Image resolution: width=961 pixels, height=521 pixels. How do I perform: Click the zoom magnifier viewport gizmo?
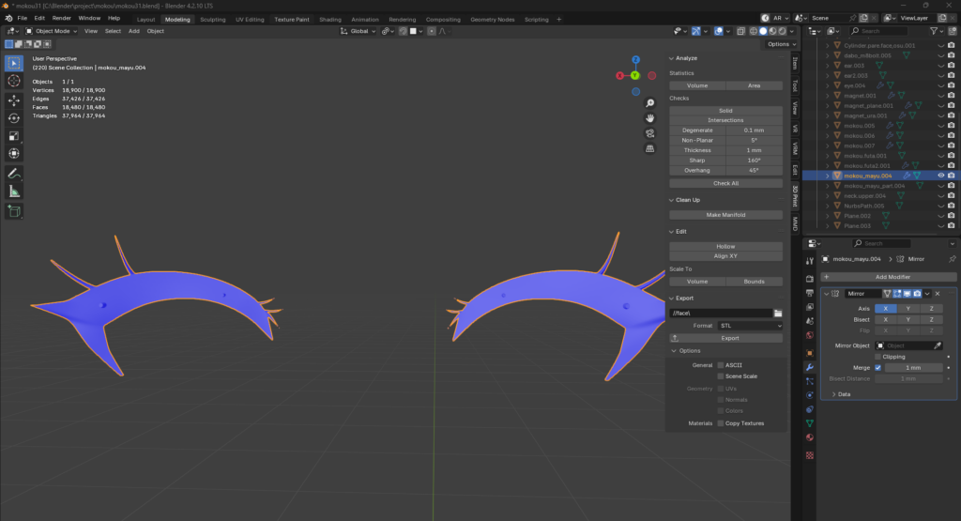point(649,103)
